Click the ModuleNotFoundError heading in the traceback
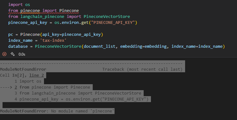This screenshot has width=237, height=120. (23, 69)
